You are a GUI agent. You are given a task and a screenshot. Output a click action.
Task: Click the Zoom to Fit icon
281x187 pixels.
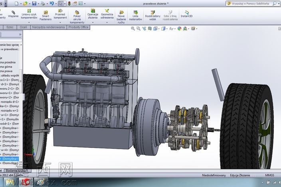(133, 28)
